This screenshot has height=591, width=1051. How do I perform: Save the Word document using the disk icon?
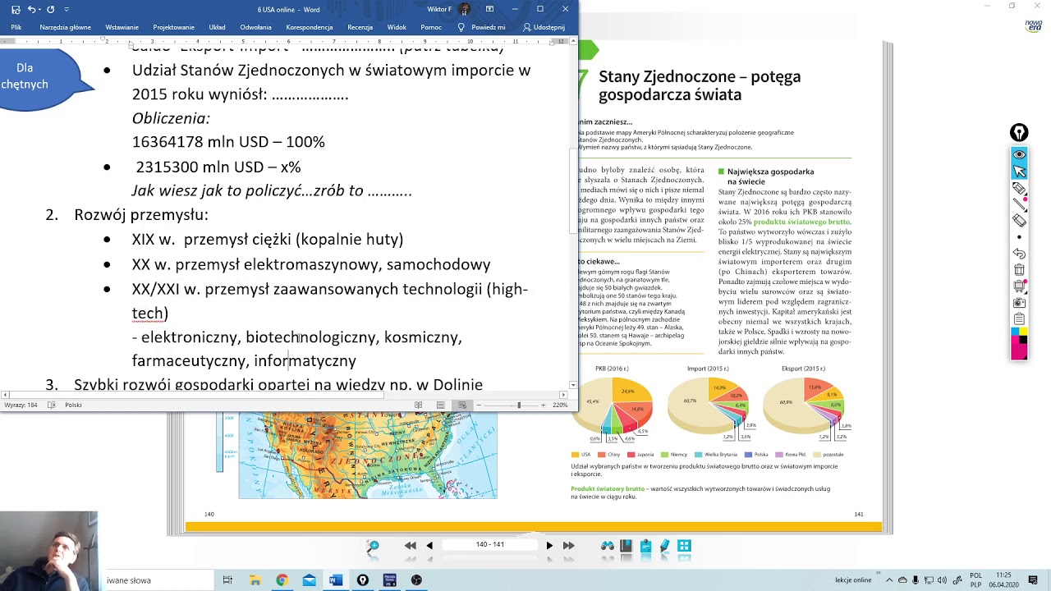(x=16, y=9)
